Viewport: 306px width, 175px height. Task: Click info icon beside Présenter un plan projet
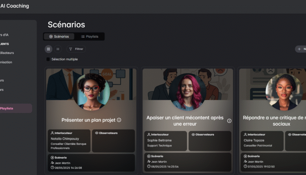point(119,120)
